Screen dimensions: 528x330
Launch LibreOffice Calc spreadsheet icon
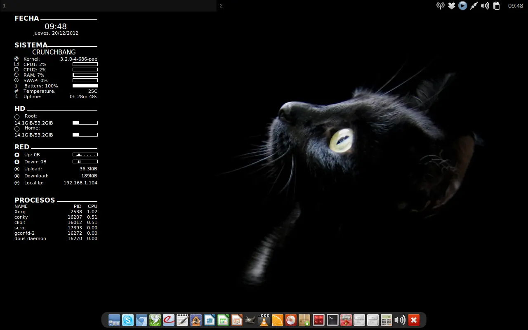tap(223, 320)
